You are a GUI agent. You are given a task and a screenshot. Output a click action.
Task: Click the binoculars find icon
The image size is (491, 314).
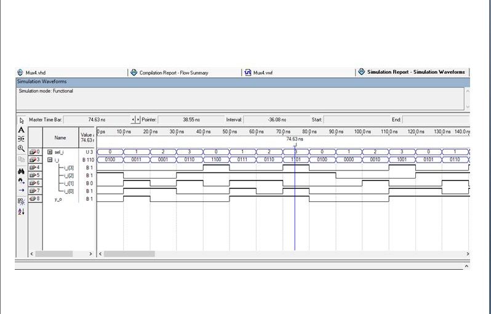pyautogui.click(x=21, y=172)
